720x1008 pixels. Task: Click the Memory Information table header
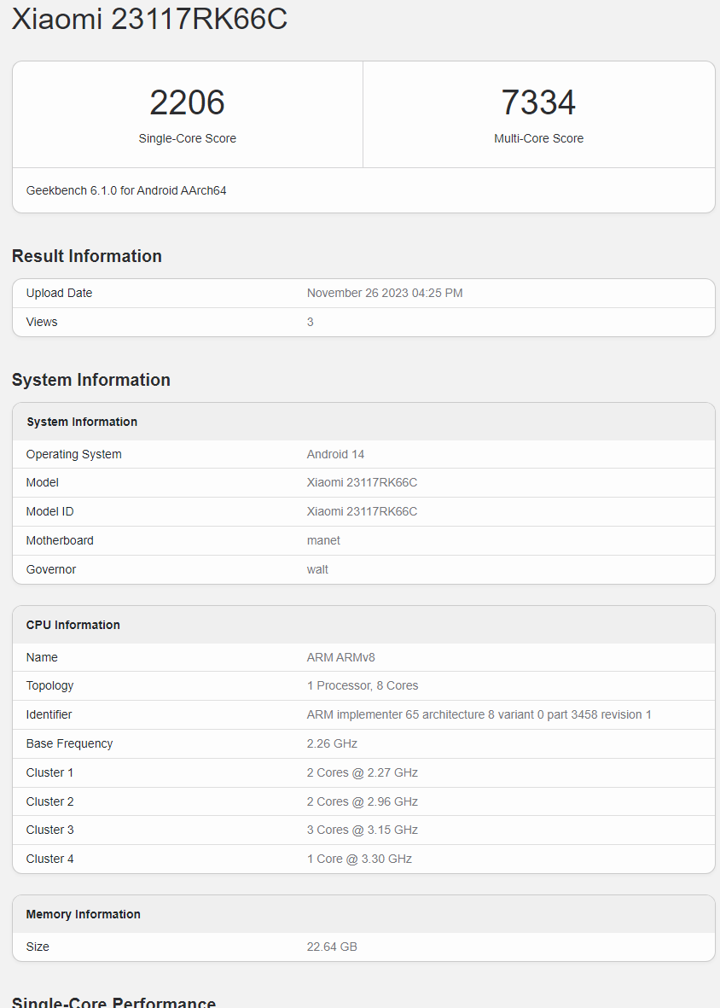point(84,914)
